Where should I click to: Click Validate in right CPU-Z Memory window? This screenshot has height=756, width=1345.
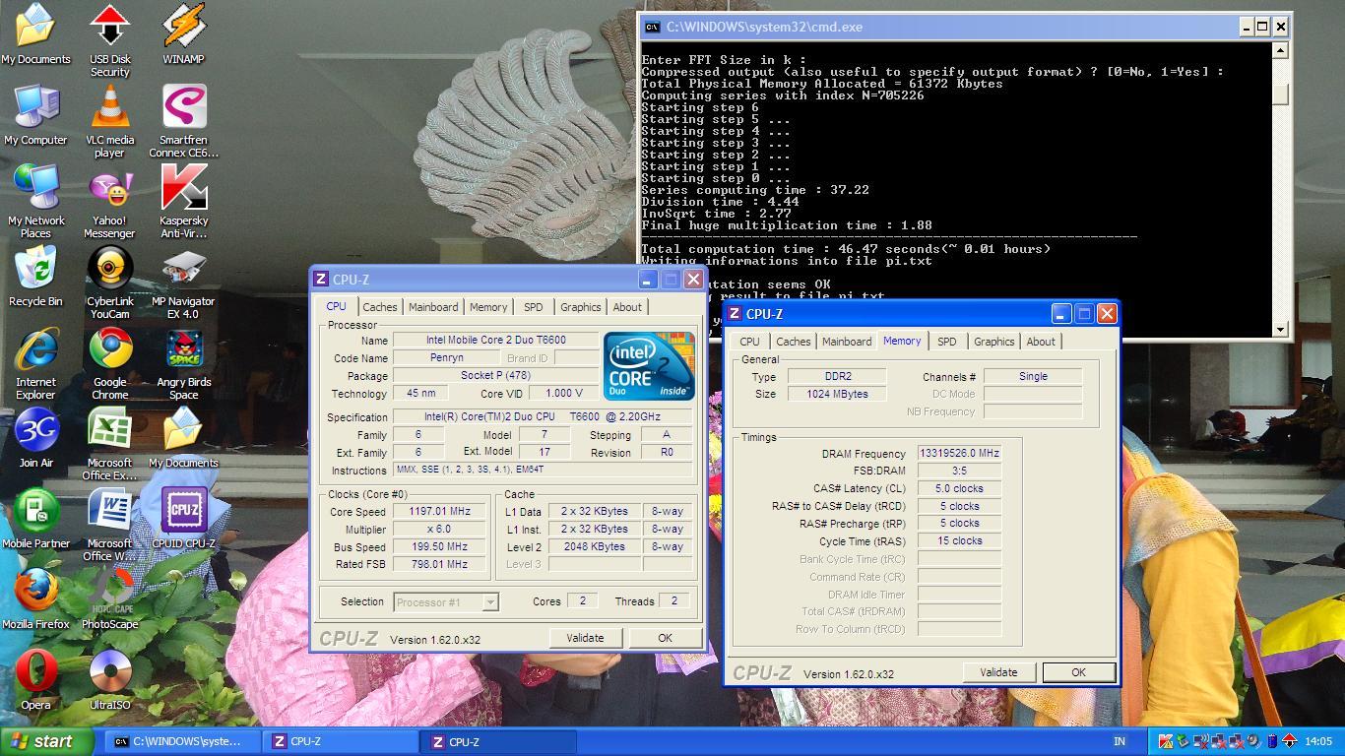click(998, 672)
